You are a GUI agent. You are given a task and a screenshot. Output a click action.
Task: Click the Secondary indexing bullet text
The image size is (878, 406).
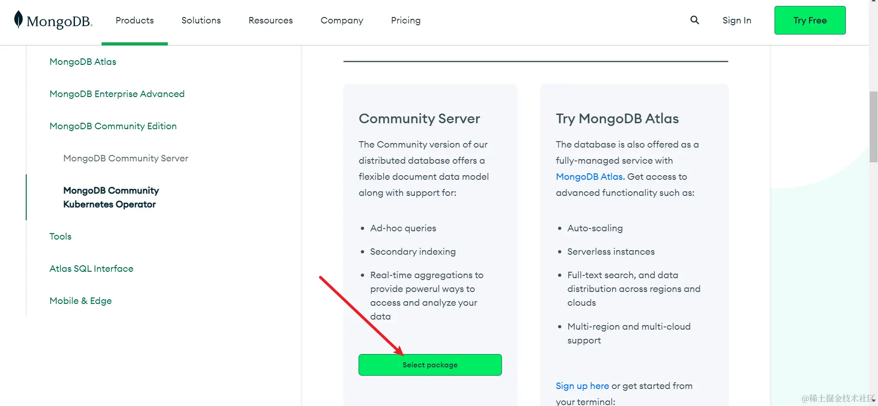click(x=413, y=252)
